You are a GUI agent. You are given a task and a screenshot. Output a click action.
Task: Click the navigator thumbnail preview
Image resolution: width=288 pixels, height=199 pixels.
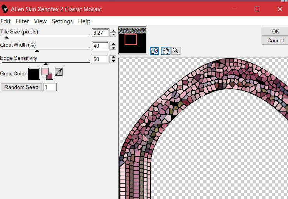pyautogui.click(x=132, y=40)
